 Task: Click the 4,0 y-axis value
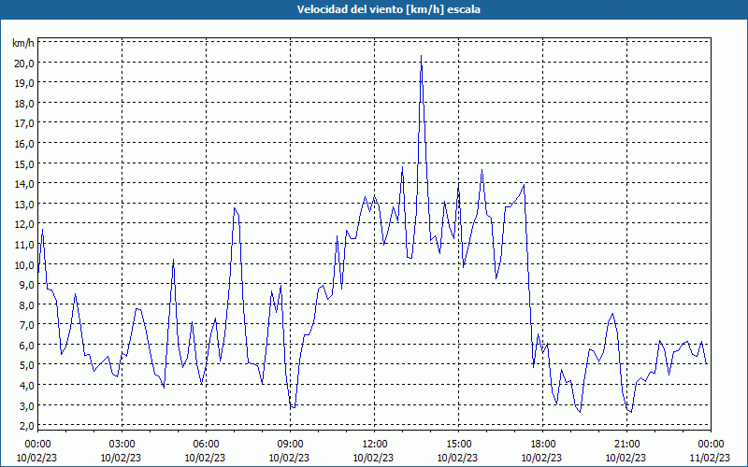[26, 386]
